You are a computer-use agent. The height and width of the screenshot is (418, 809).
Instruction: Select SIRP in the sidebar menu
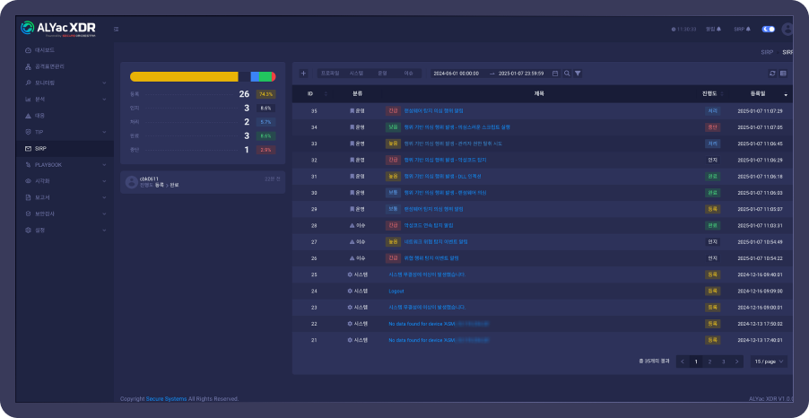(x=41, y=148)
